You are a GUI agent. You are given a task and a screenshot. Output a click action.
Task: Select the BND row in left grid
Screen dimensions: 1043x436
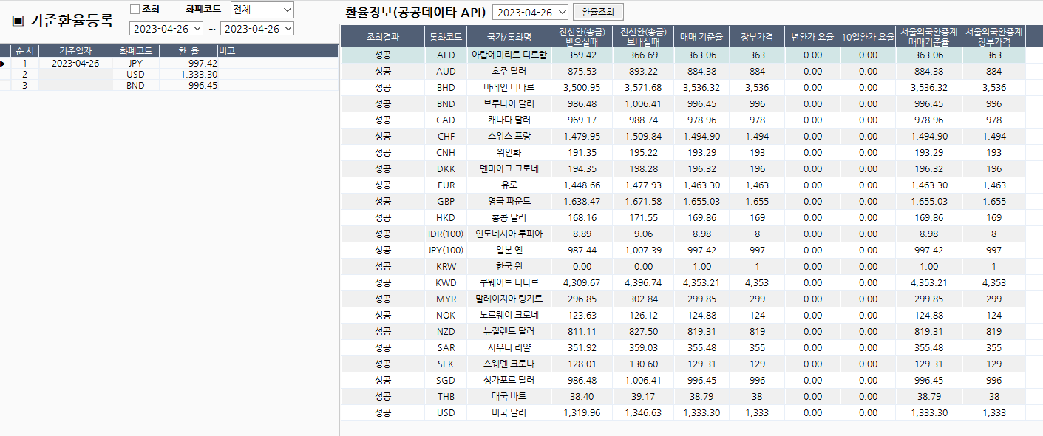pyautogui.click(x=169, y=86)
